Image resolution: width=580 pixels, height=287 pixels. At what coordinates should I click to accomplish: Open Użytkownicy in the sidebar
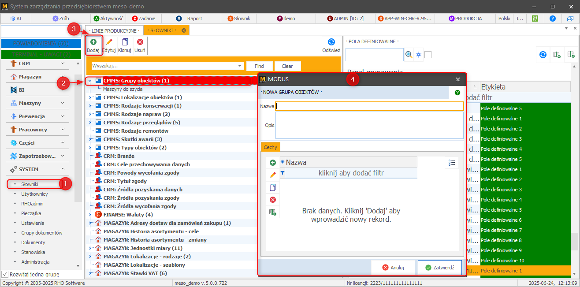34,194
